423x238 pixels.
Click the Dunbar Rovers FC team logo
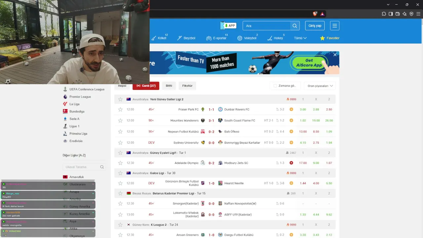pos(220,109)
